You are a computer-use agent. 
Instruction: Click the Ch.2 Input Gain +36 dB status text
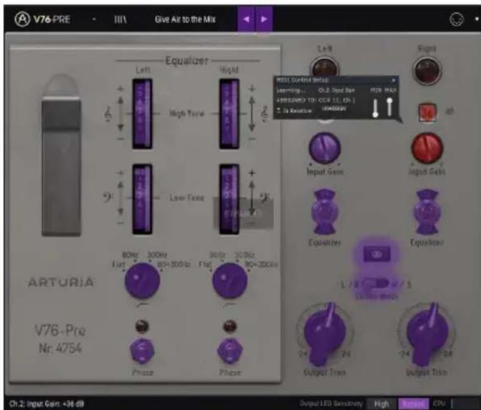[x=47, y=404]
